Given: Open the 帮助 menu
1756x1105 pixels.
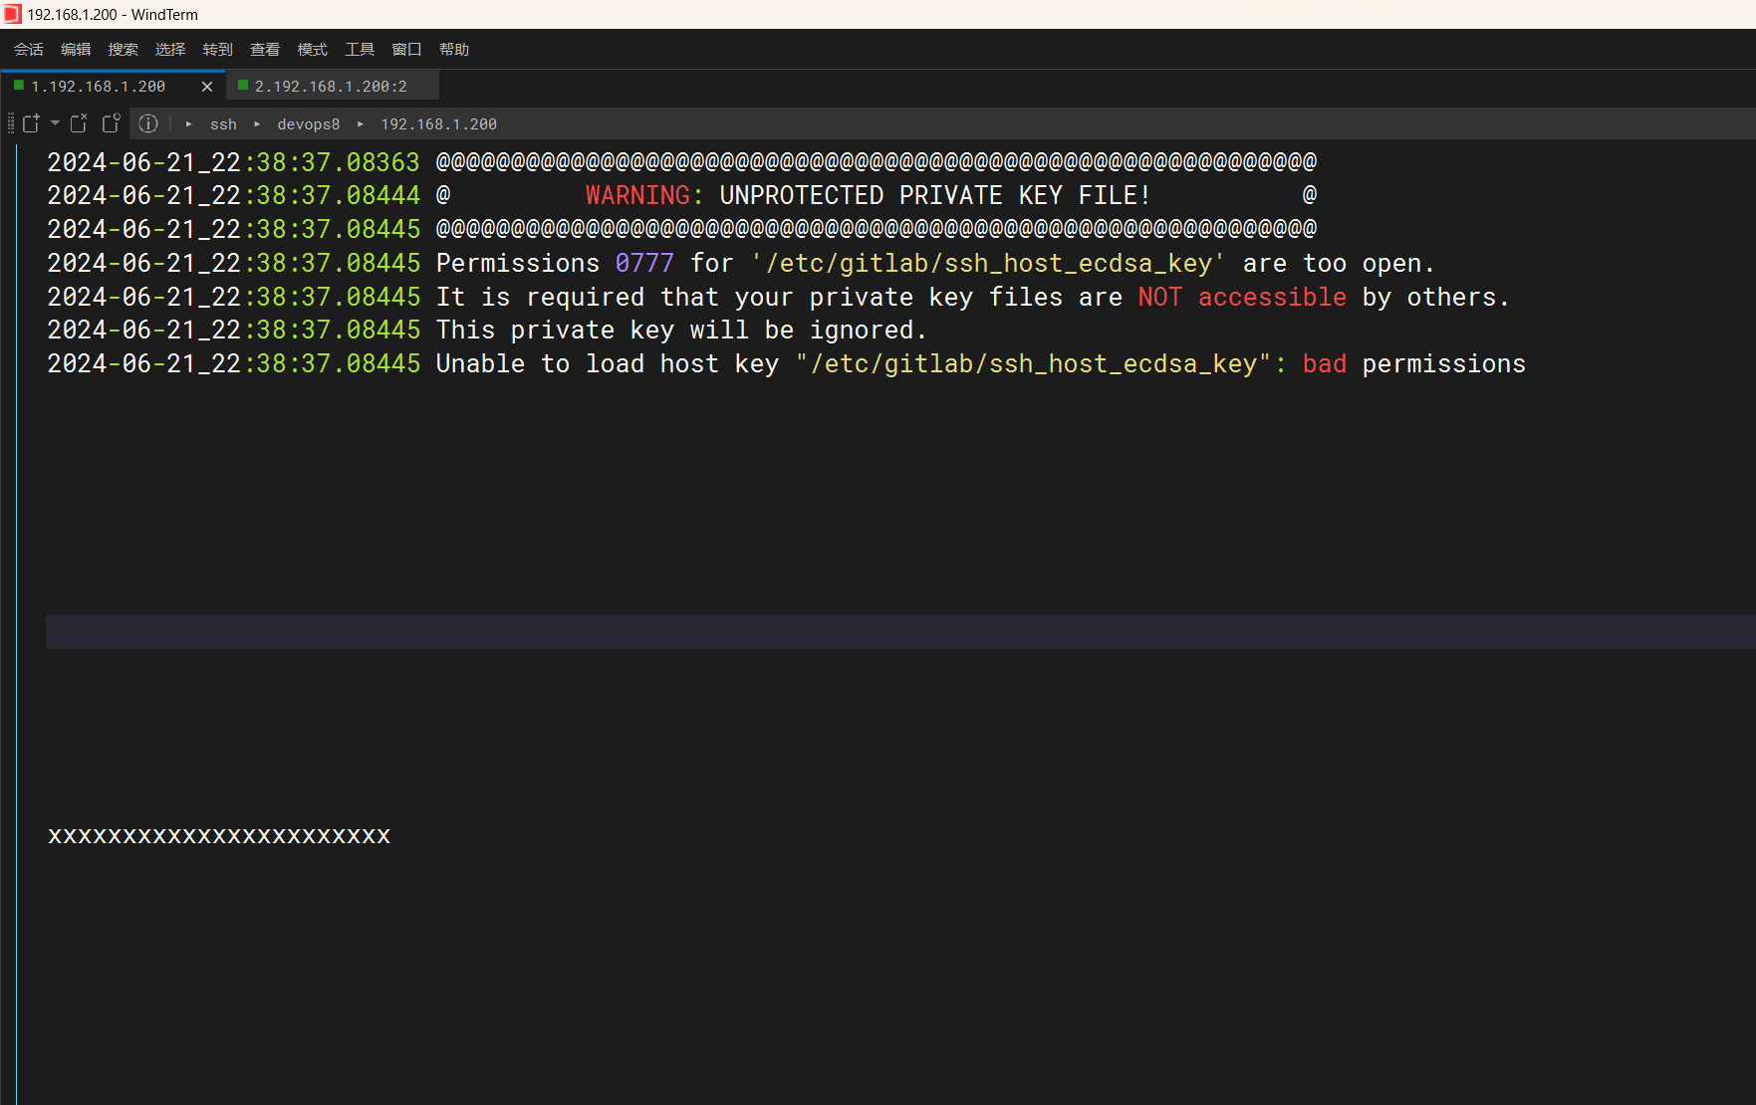Looking at the screenshot, I should pyautogui.click(x=454, y=50).
